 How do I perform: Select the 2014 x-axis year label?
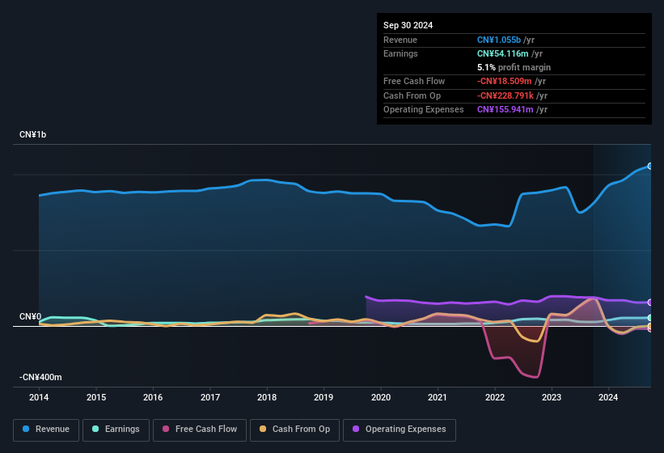pos(39,397)
